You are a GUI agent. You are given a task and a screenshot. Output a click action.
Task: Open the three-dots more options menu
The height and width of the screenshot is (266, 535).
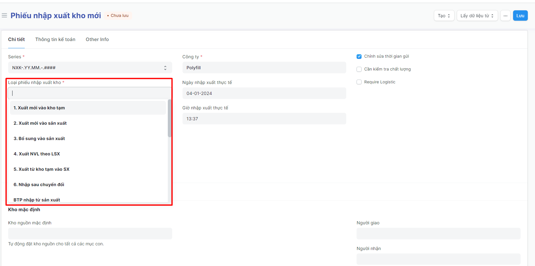click(505, 16)
